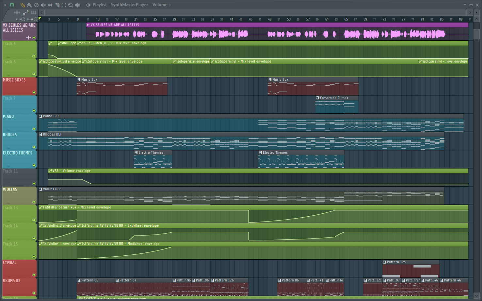Screen dimensions: 482x301
Task: Select the Select marquee tool
Action: 64,5
